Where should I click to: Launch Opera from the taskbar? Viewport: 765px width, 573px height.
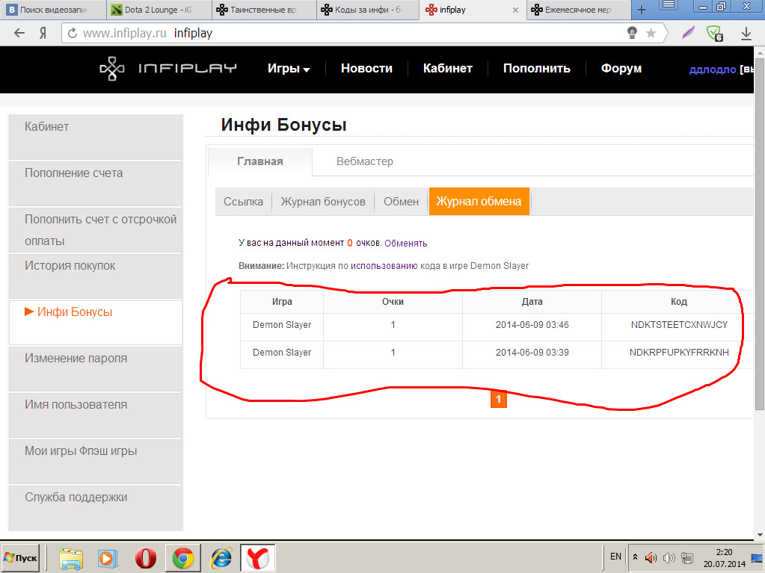click(145, 558)
